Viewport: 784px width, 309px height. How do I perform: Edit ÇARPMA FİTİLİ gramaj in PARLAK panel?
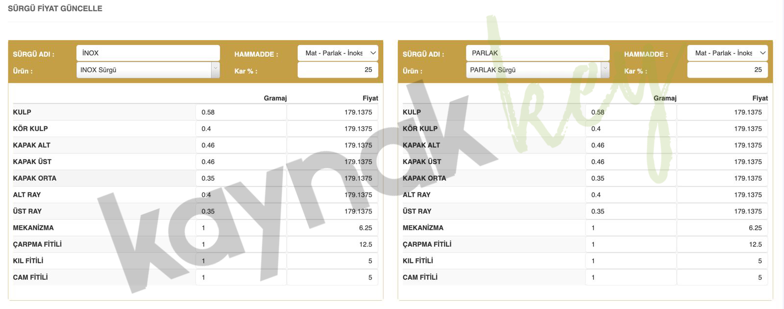631,244
